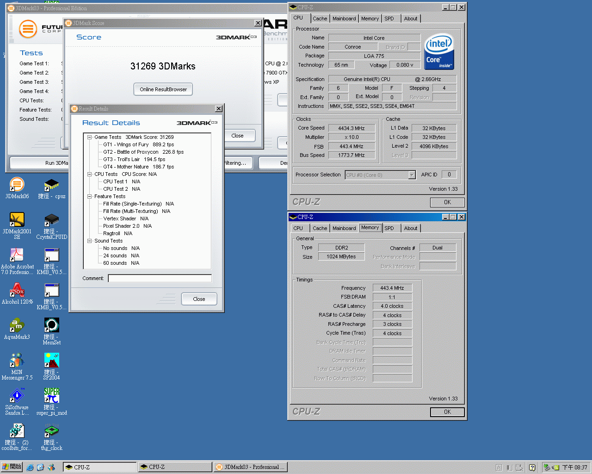The width and height of the screenshot is (592, 474).
Task: Click Close in Result Details dialog
Action: click(199, 299)
